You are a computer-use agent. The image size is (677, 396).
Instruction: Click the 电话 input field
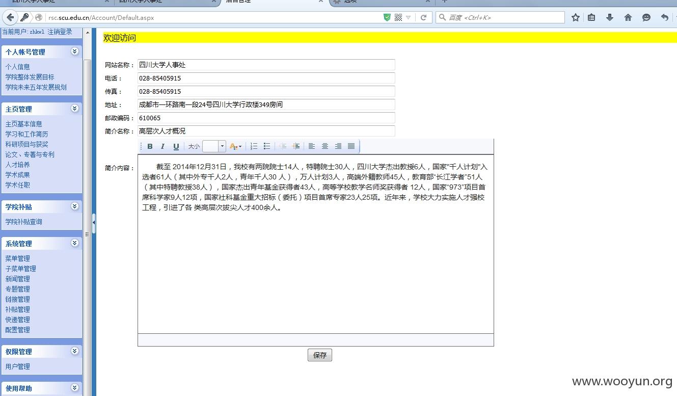pos(266,78)
